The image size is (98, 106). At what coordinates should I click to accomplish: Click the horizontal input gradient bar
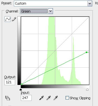coord(55,87)
